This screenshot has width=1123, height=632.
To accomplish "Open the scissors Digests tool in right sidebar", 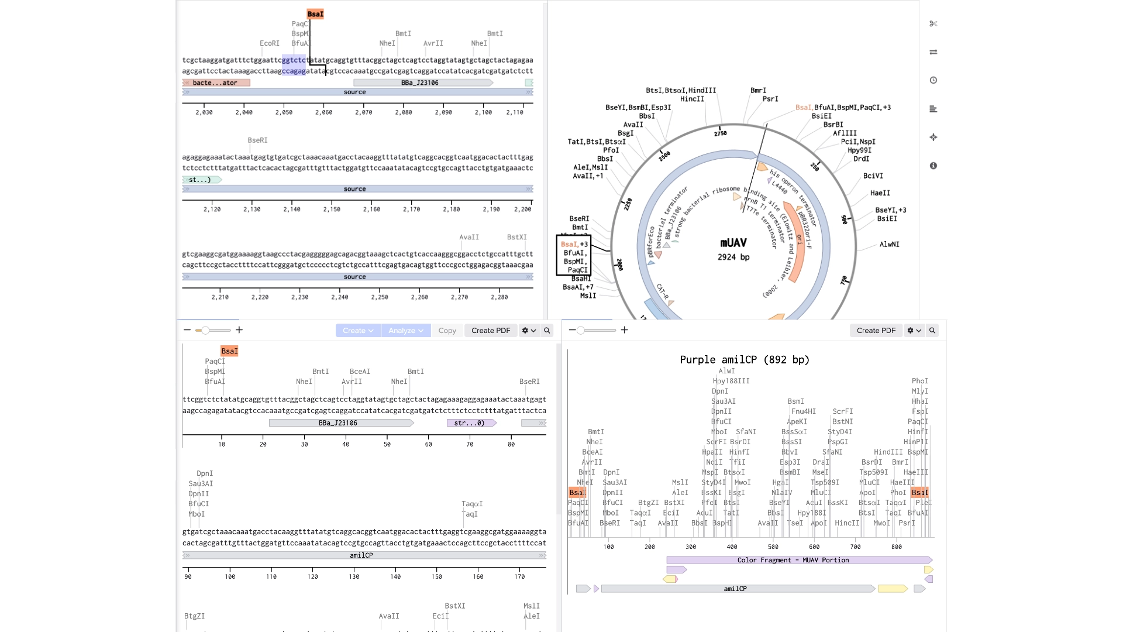I will [x=933, y=23].
